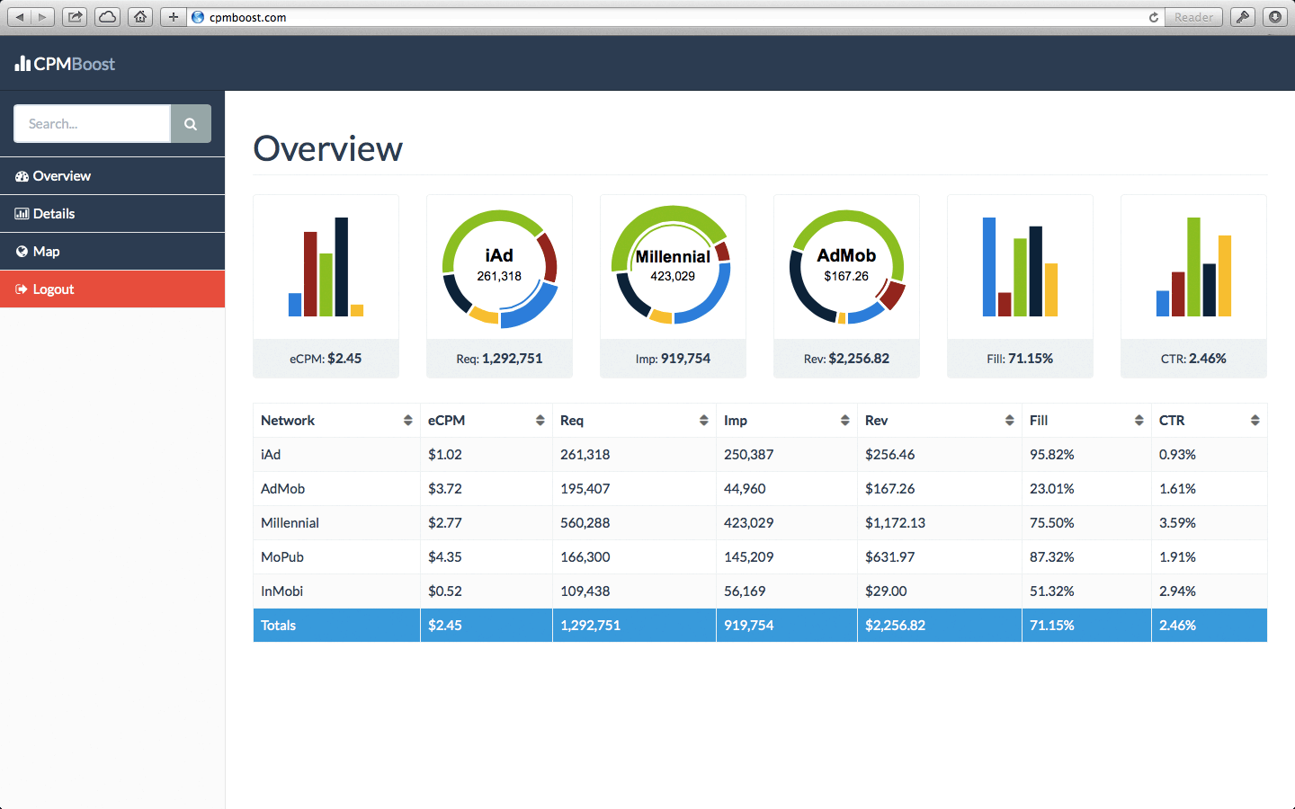
Task: Click into the Search input field
Action: coord(92,124)
